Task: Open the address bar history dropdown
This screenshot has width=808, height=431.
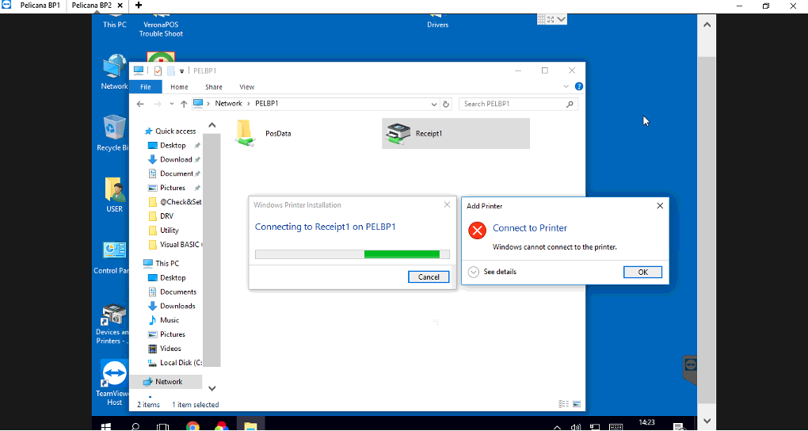Action: tap(434, 104)
